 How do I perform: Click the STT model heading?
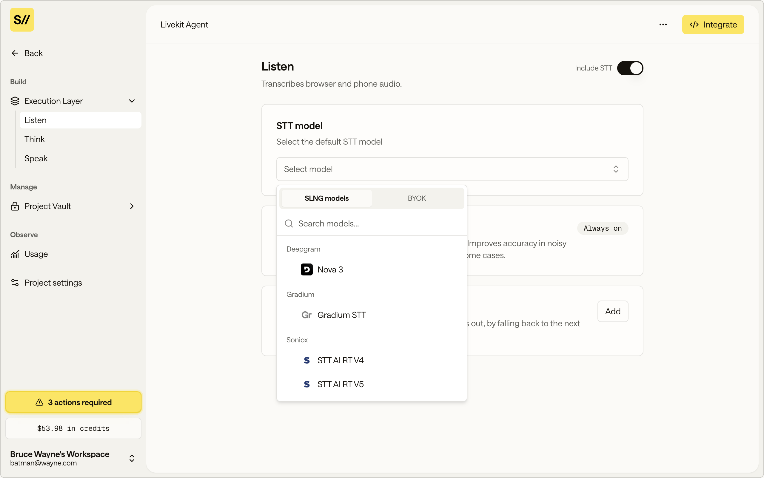[299, 126]
